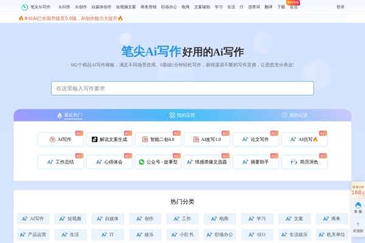Screen dimensions: 365x243
Task: Select the 短视频 hot category
Action: coord(71,219)
